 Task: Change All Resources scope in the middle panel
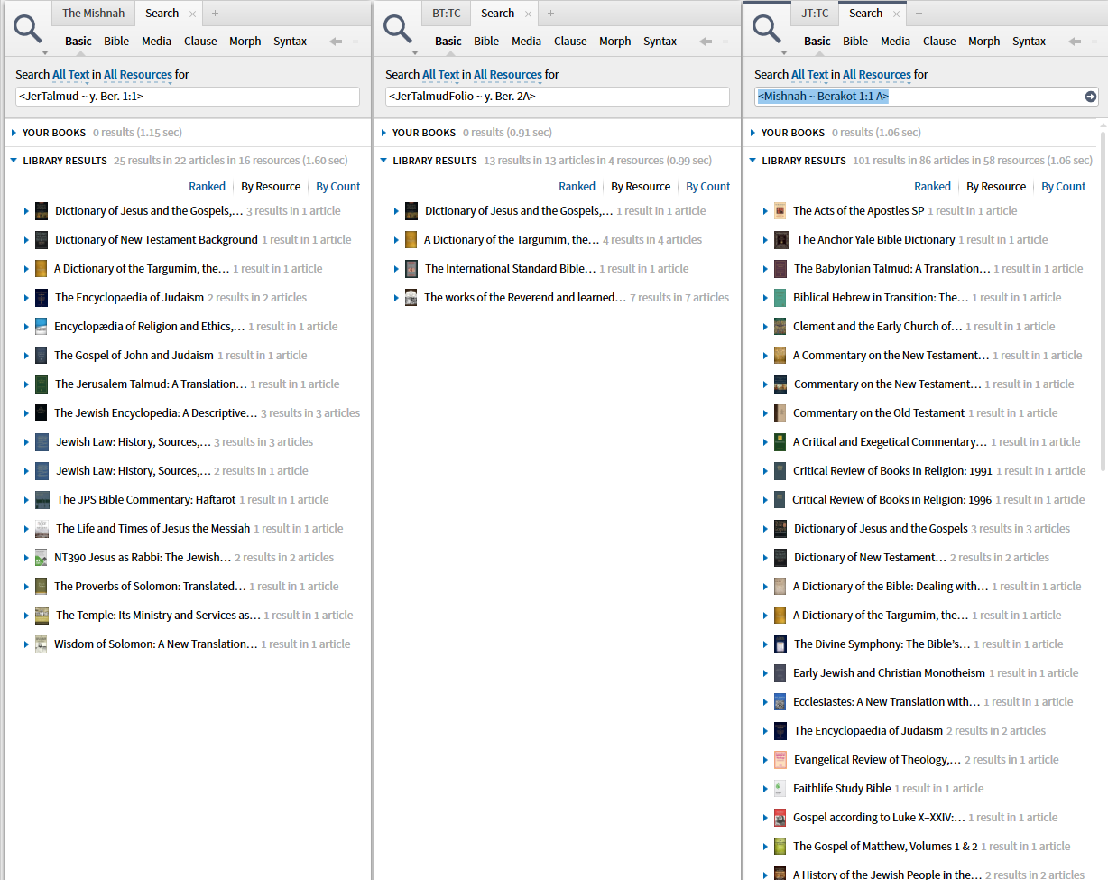508,75
